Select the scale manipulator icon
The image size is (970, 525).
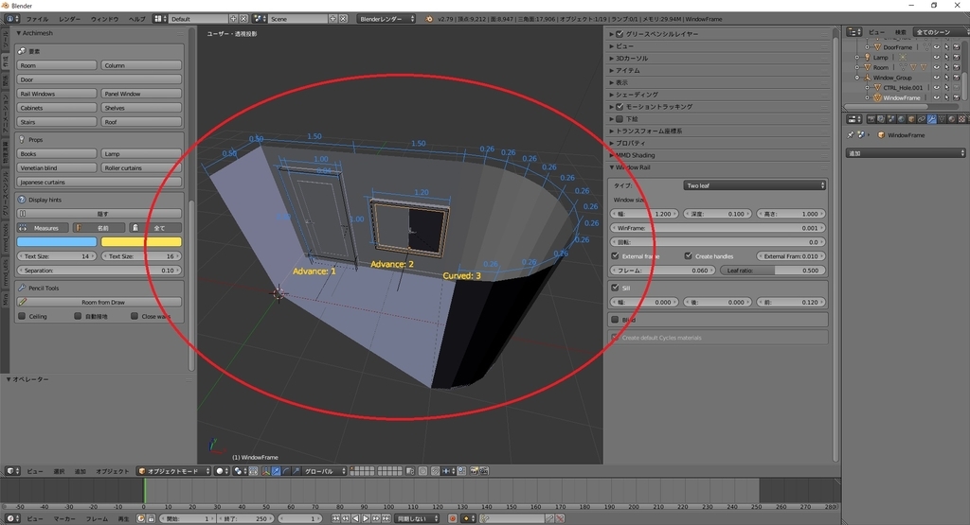[x=296, y=471]
